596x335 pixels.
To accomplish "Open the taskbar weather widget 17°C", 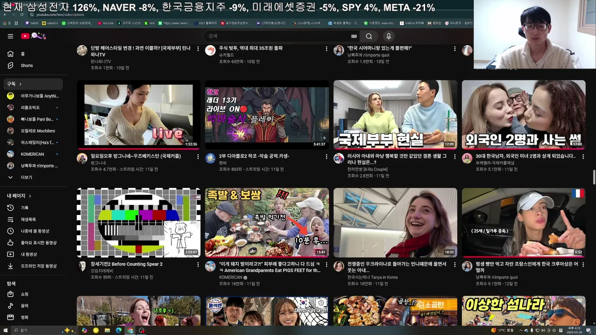I will [x=503, y=330].
